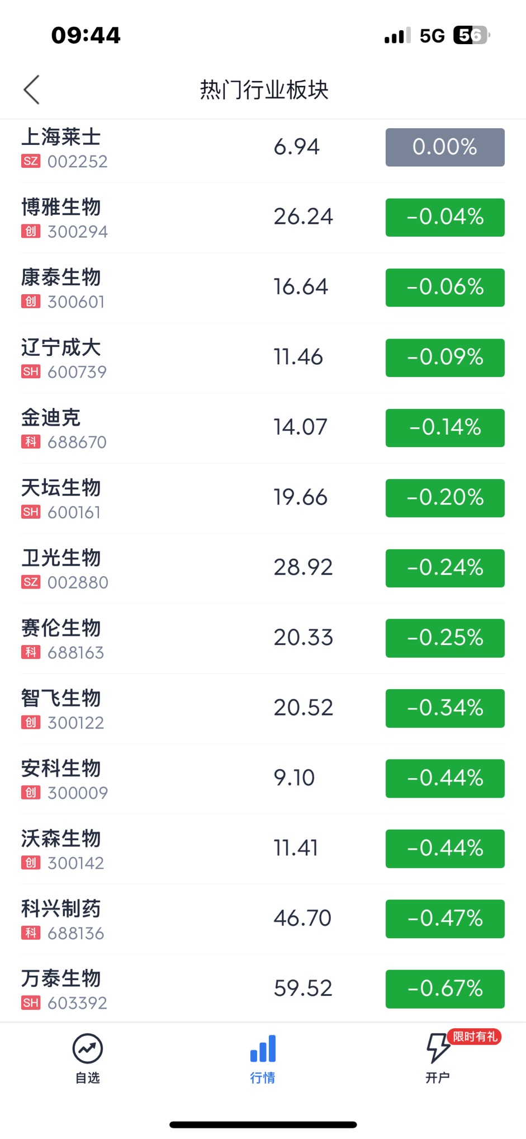This screenshot has width=526, height=1139.
Task: Tap the 热门行业板块 page title
Action: coord(264,90)
